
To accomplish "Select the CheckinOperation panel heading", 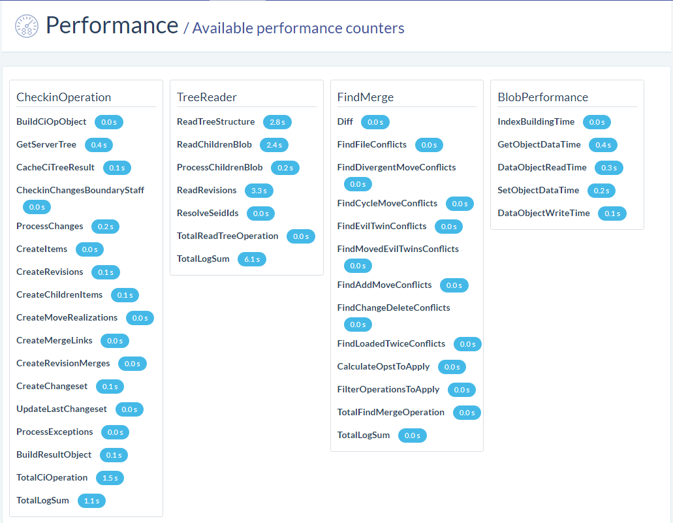I will pos(63,97).
